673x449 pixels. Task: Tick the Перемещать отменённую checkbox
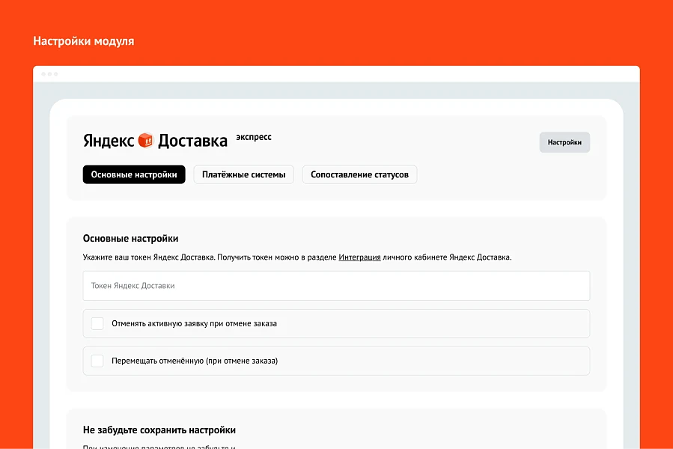tap(97, 361)
